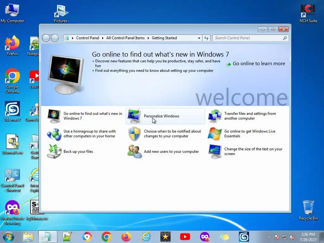The image size is (324, 243).
Task: Click the search magnifier icon
Action: click(x=285, y=38)
